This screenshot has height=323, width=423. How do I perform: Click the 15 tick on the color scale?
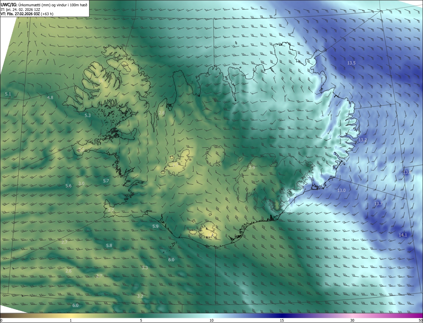282,320
